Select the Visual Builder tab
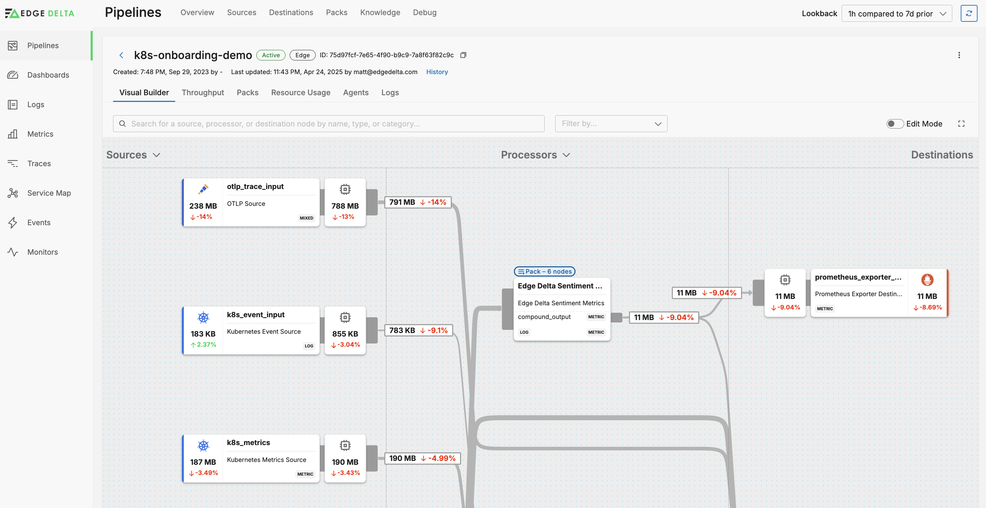 144,93
